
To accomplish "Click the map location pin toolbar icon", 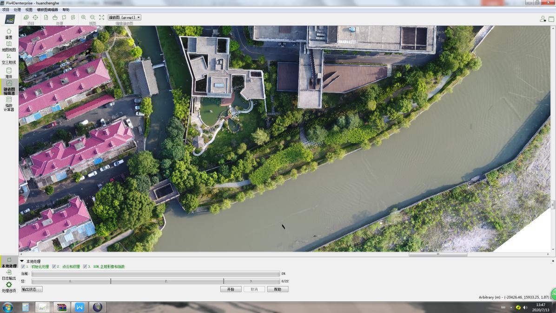I will (x=26, y=17).
